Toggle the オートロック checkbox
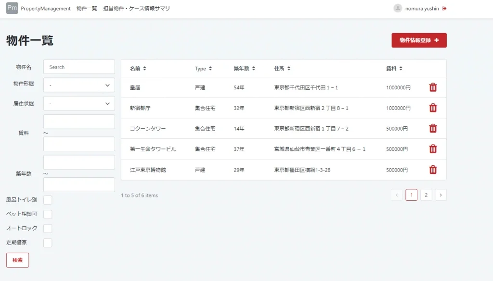493x281 pixels. tap(48, 229)
